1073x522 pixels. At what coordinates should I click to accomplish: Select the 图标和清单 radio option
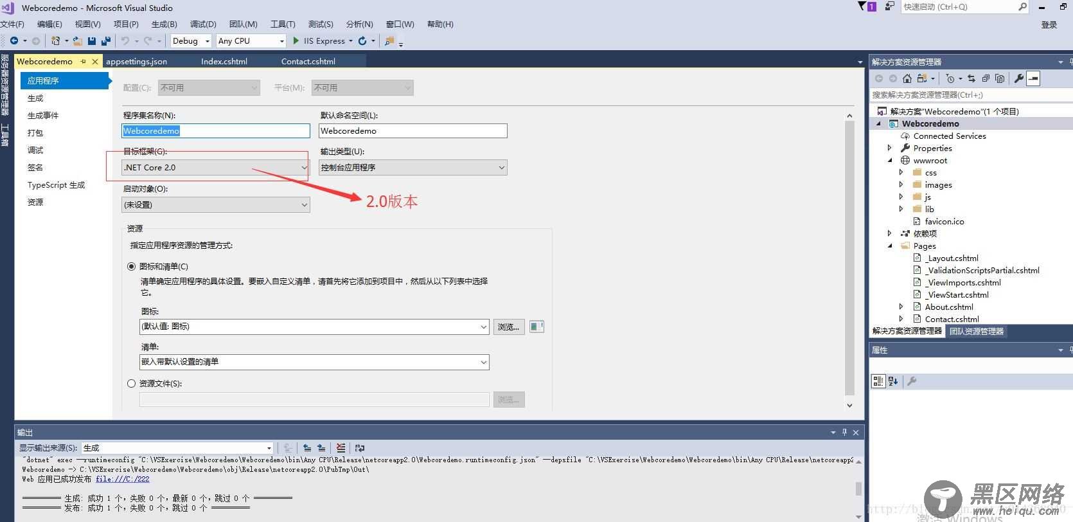132,267
